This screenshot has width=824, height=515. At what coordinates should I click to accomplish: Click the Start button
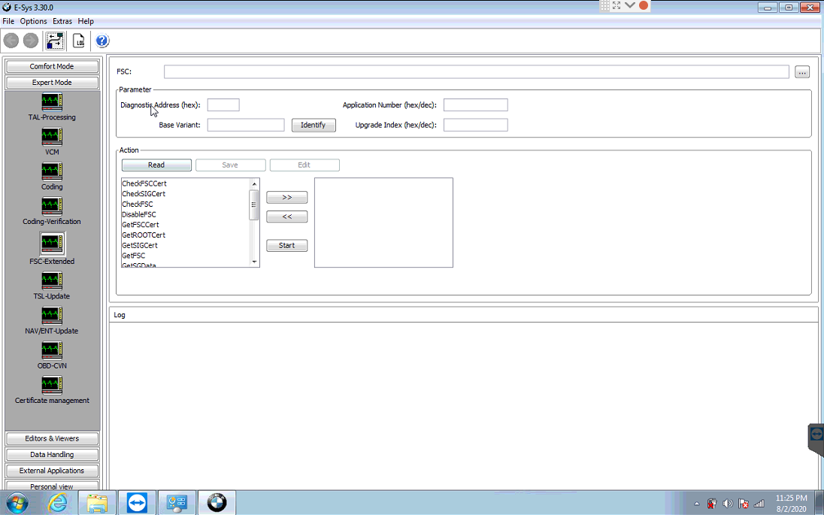point(287,245)
